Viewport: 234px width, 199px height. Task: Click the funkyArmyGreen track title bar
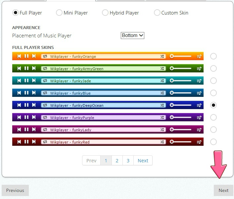(x=103, y=68)
